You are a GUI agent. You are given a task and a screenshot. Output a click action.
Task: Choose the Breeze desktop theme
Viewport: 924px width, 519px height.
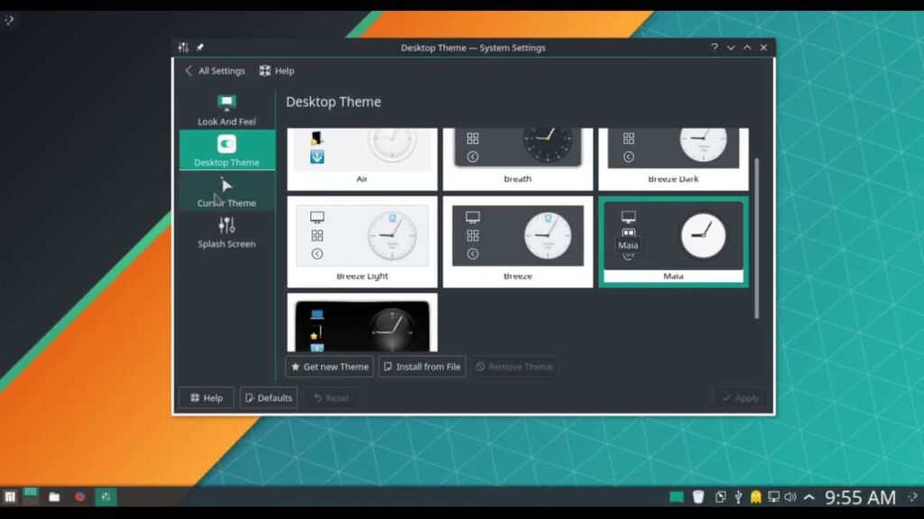point(518,241)
